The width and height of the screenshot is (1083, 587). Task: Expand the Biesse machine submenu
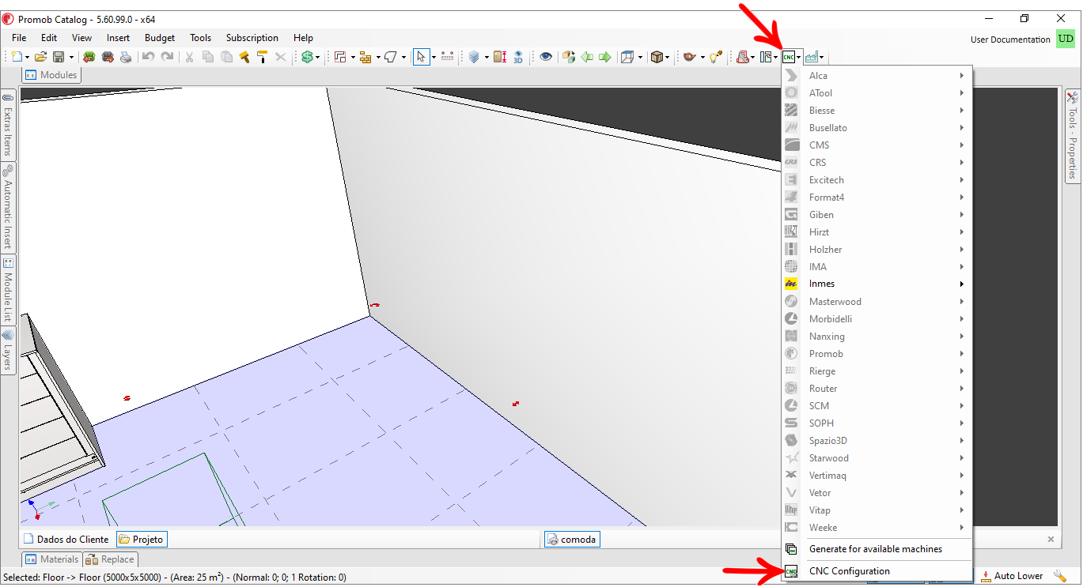876,111
